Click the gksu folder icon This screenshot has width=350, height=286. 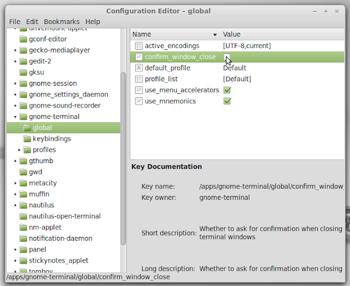tap(23, 73)
